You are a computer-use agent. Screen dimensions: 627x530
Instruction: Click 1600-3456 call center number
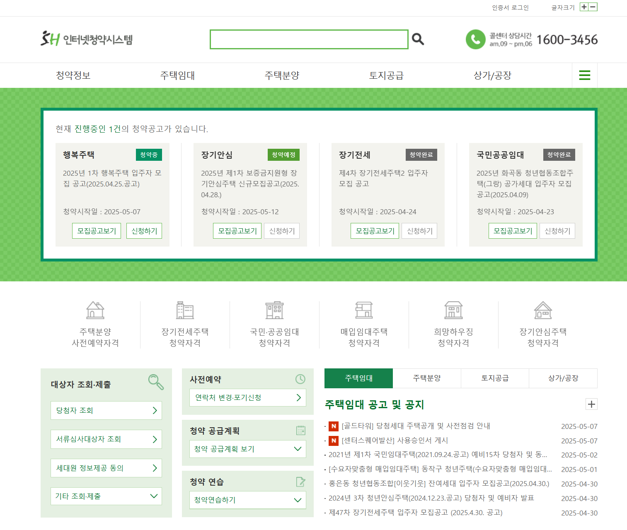[x=567, y=40]
